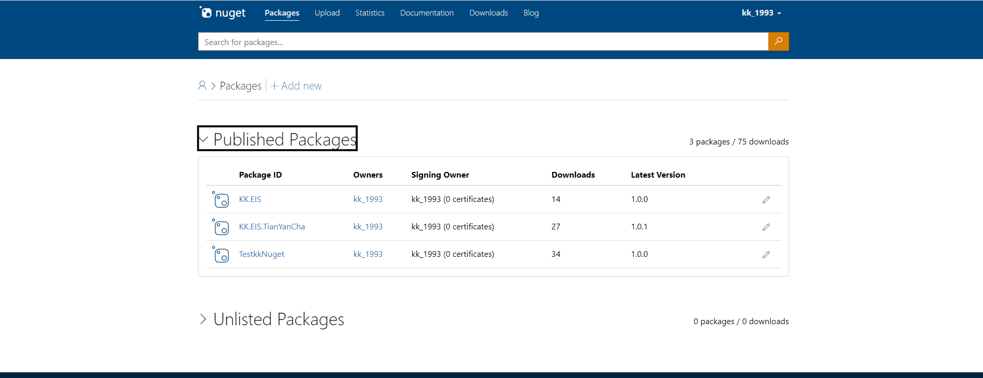The height and width of the screenshot is (378, 983).
Task: Focus the Search for packages field
Action: coord(483,41)
